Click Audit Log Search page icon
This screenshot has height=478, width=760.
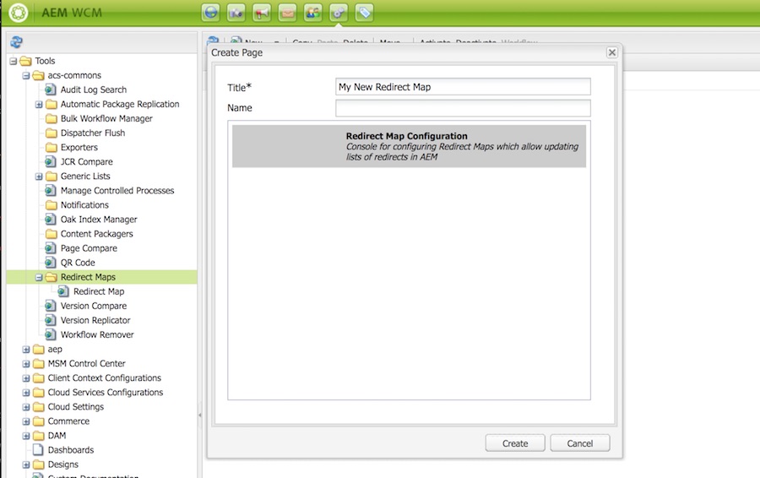[x=51, y=90]
